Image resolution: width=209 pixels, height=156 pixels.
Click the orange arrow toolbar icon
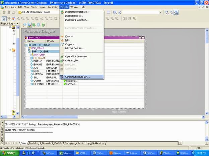(13, 19)
